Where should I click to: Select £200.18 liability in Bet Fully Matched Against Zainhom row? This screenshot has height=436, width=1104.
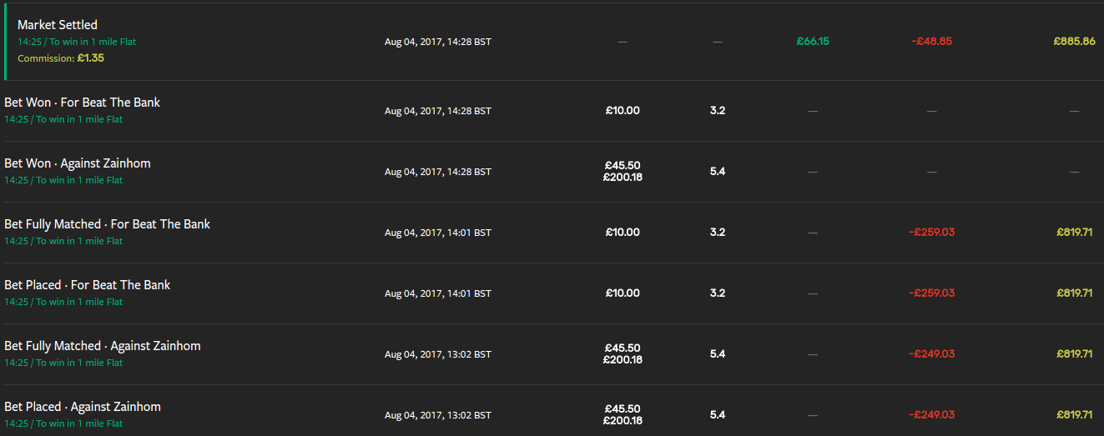tap(623, 359)
